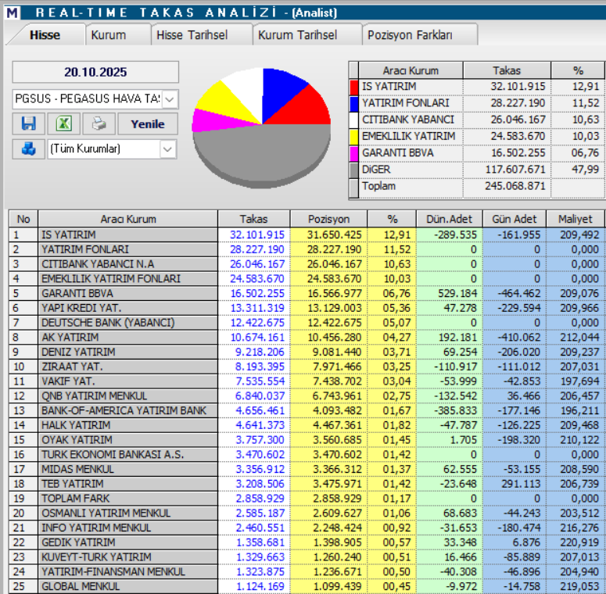Image resolution: width=606 pixels, height=594 pixels.
Task: Export data with the Excel icon
Action: [64, 123]
